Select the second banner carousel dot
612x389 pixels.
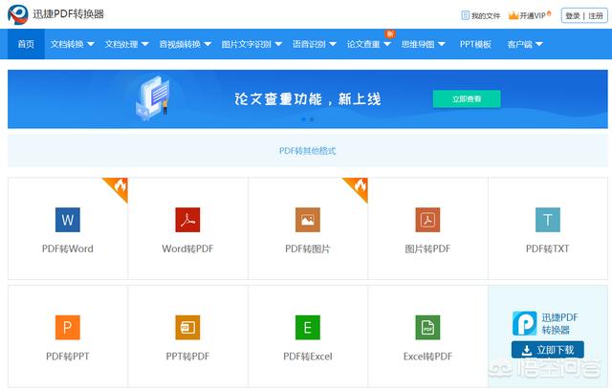312,119
